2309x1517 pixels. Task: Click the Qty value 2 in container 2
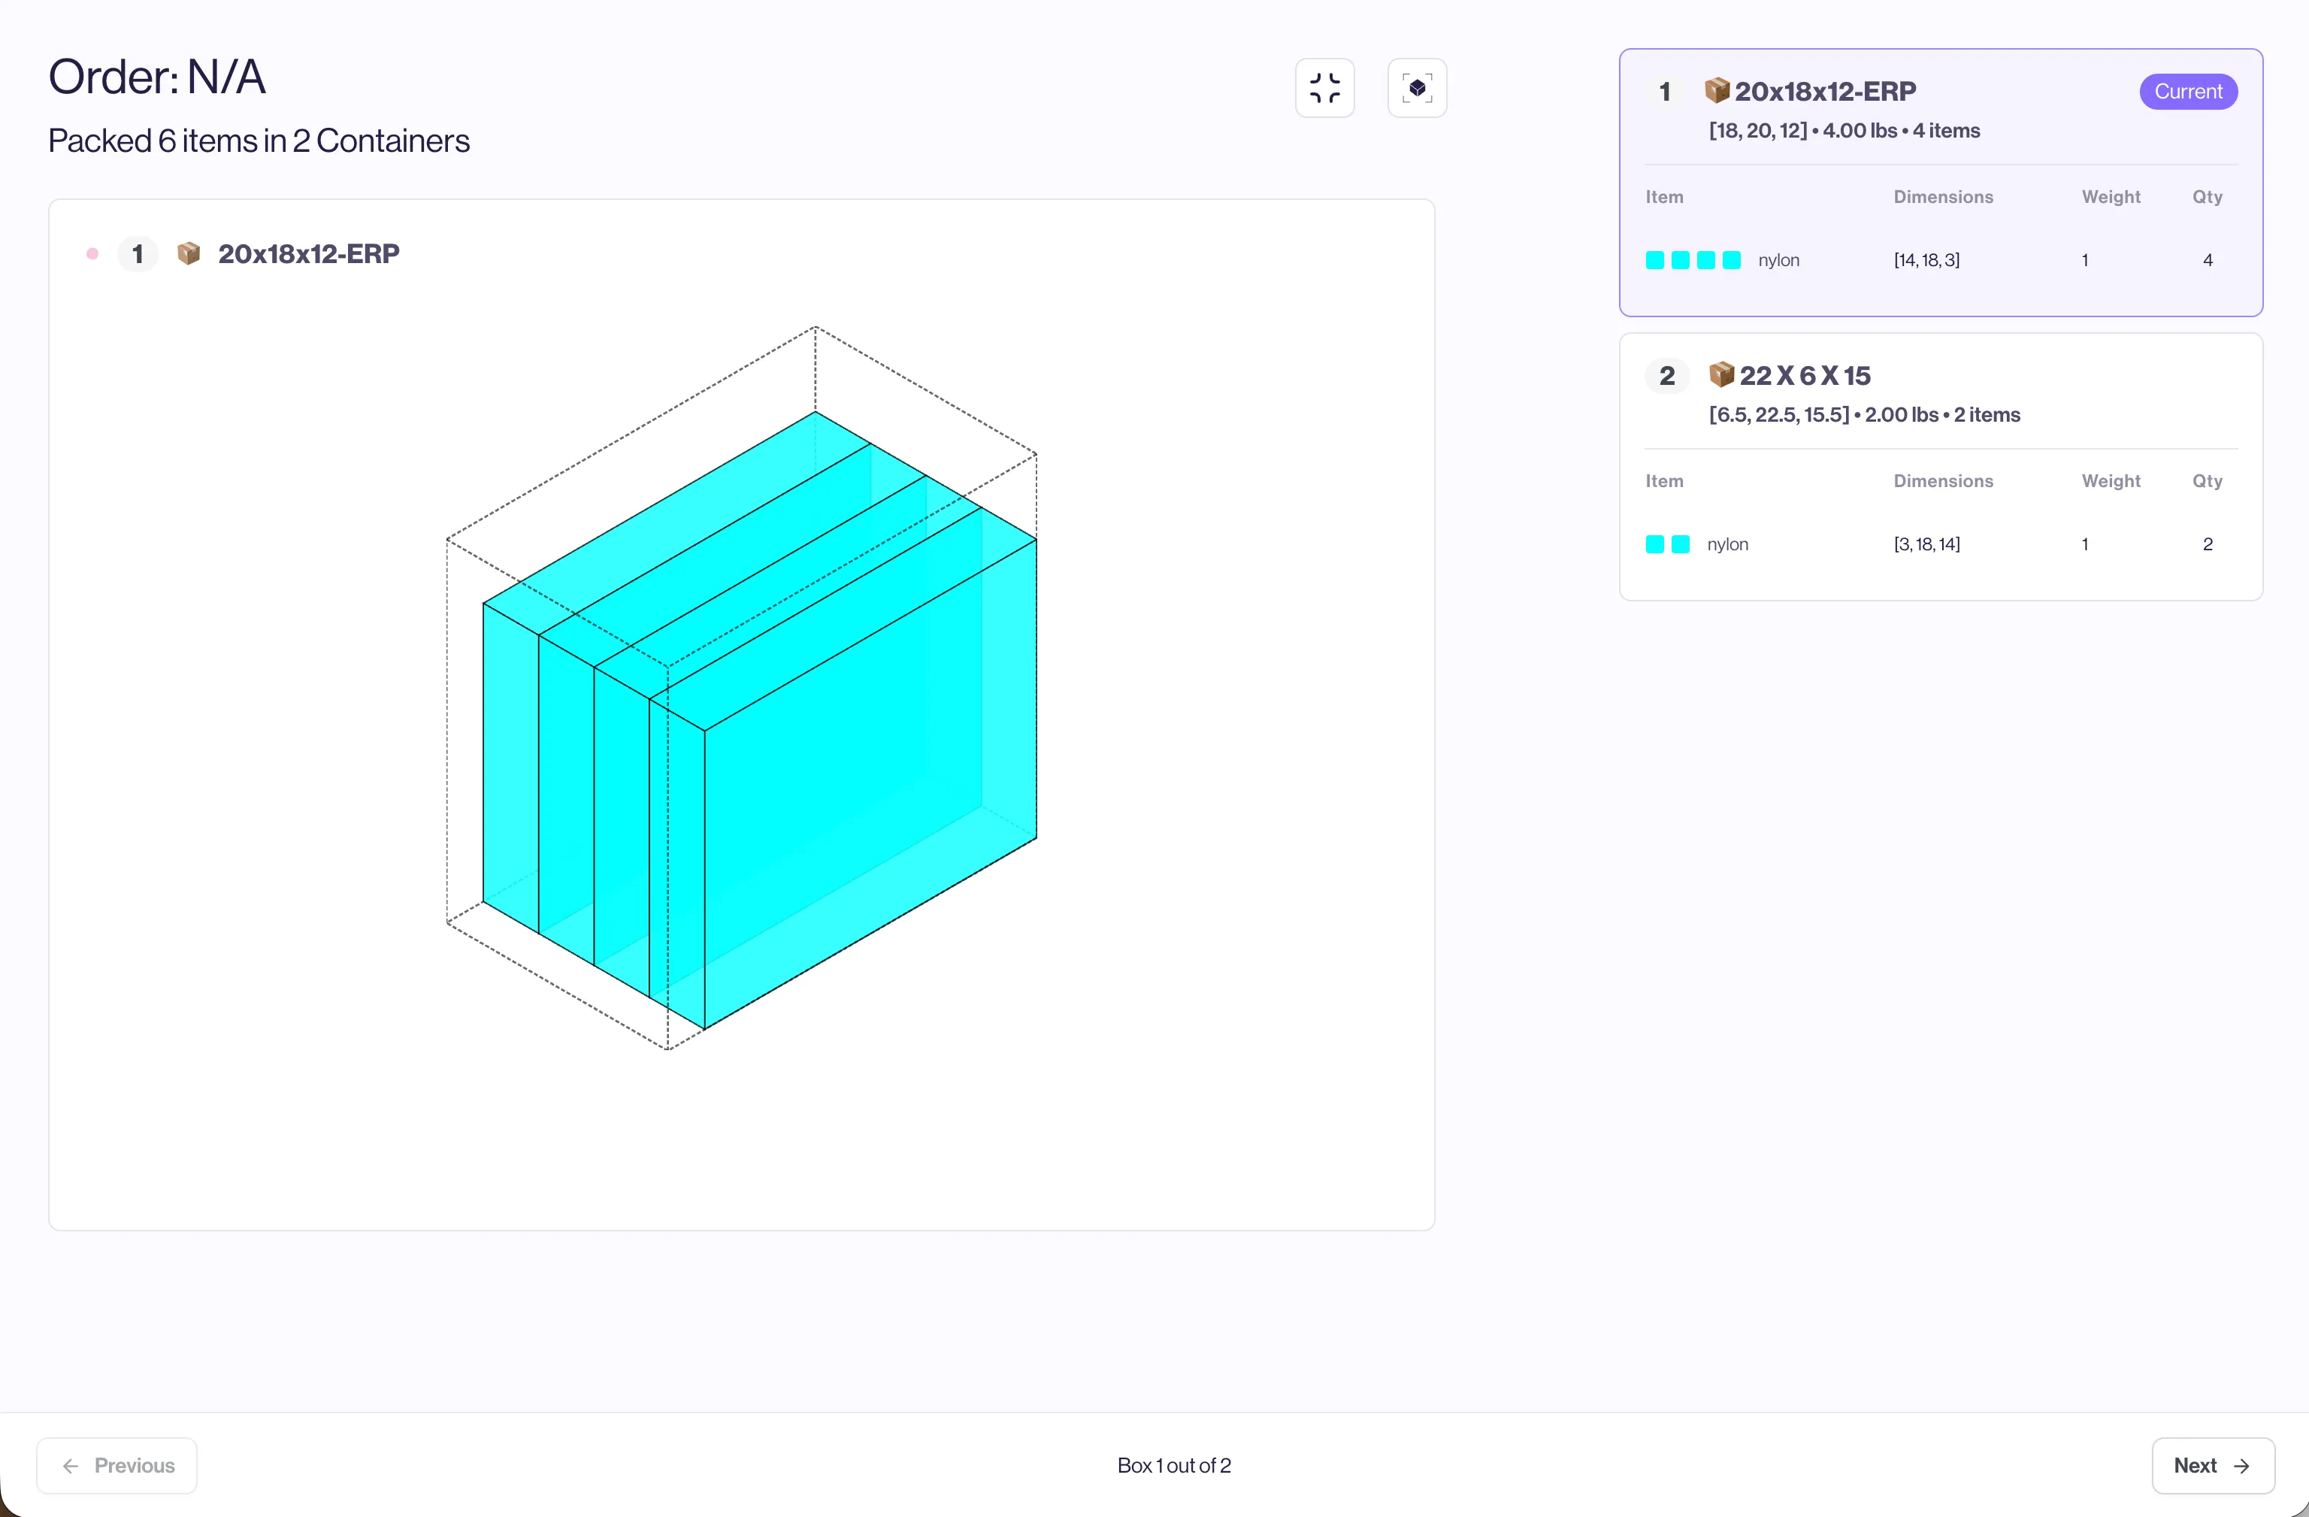coord(2207,544)
